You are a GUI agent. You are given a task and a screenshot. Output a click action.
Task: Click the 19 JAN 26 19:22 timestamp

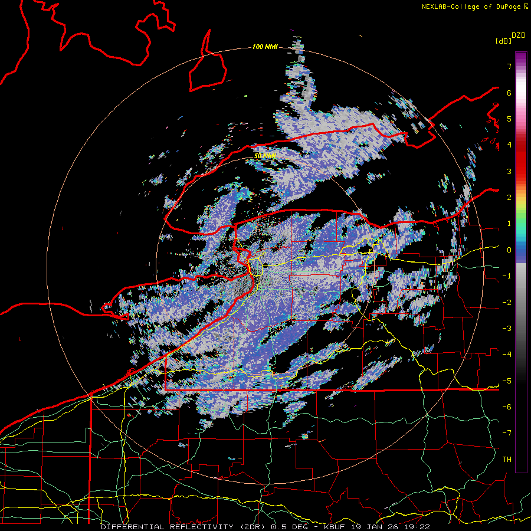(391, 527)
